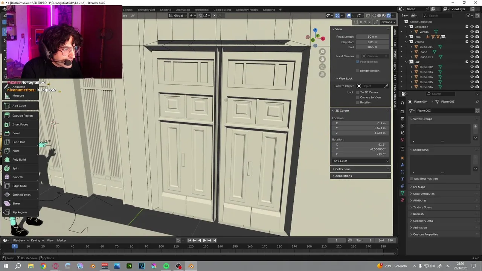Click the Focal Length 50 mm field
The width and height of the screenshot is (482, 271).
coord(372,37)
